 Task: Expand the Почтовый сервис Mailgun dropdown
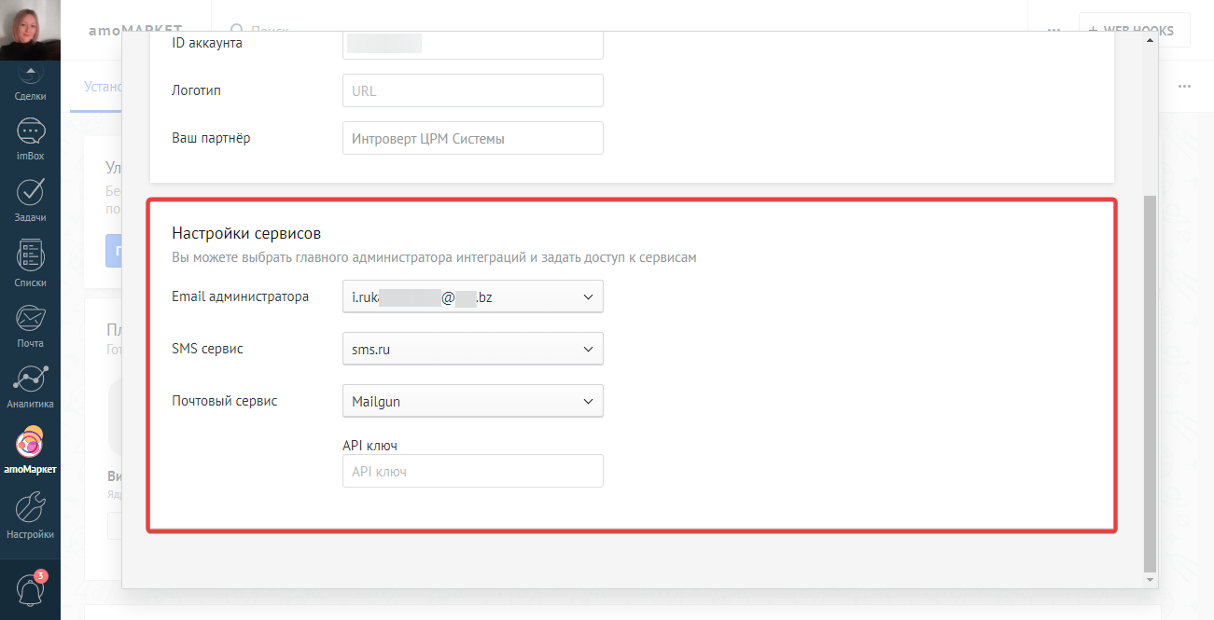click(x=473, y=401)
